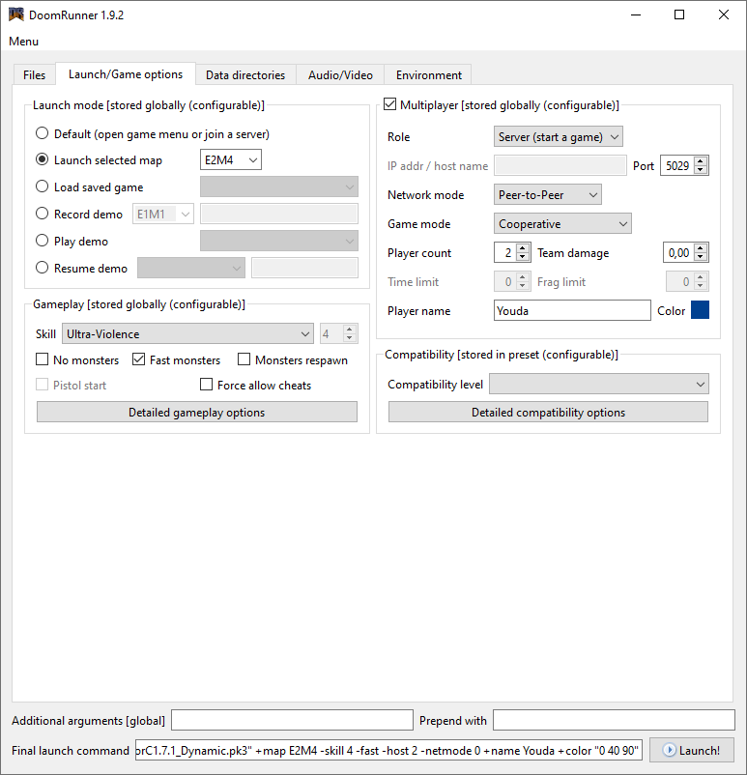
Task: Click the Launch! button
Action: click(692, 750)
